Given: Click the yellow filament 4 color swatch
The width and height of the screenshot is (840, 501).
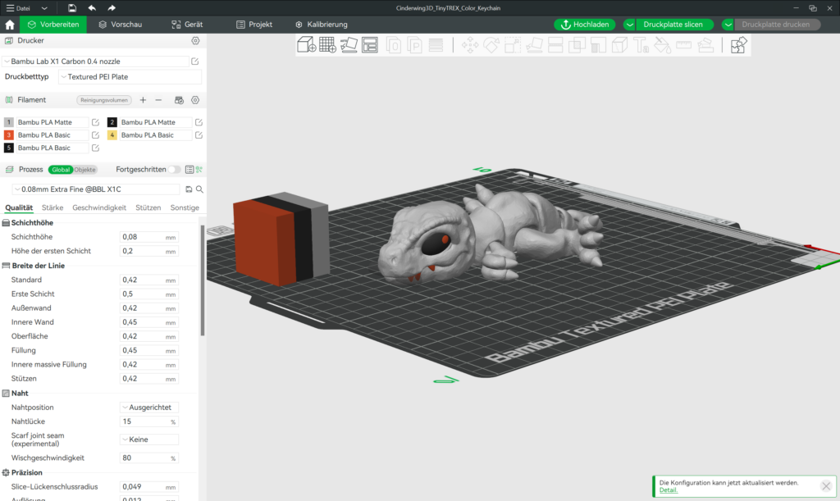Looking at the screenshot, I should (x=112, y=135).
